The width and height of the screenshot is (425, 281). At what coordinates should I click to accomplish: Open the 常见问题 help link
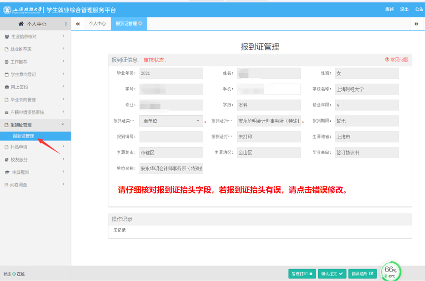[396, 60]
